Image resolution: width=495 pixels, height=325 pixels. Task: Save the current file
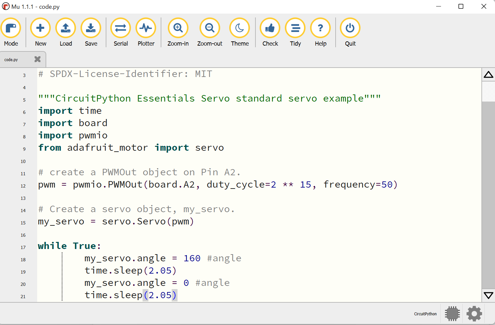coord(91,28)
